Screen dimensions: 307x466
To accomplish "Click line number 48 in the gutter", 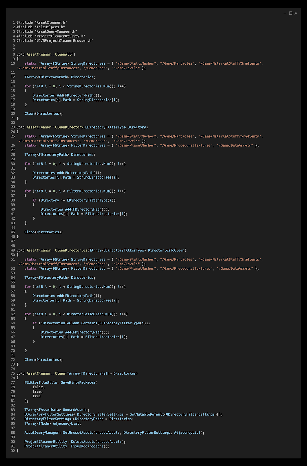I will (x=13, y=246).
